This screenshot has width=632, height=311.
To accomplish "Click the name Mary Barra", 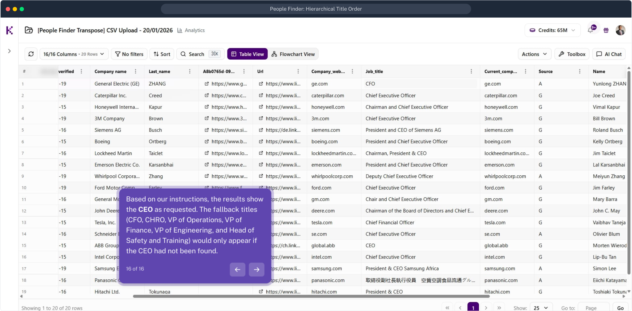I will click(605, 199).
